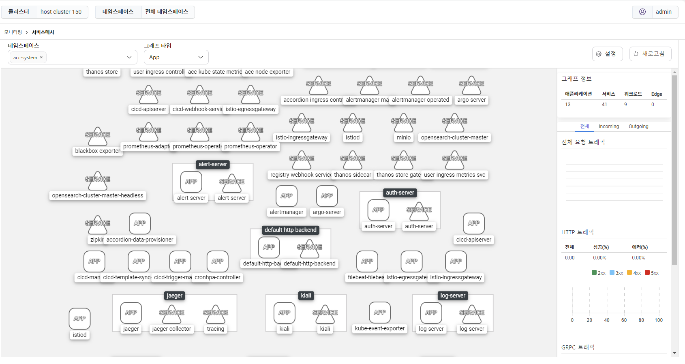This screenshot has height=364, width=685.
Task: Click the opensearch-cluster-master-headless SERVICE icon
Action: pyautogui.click(x=98, y=181)
